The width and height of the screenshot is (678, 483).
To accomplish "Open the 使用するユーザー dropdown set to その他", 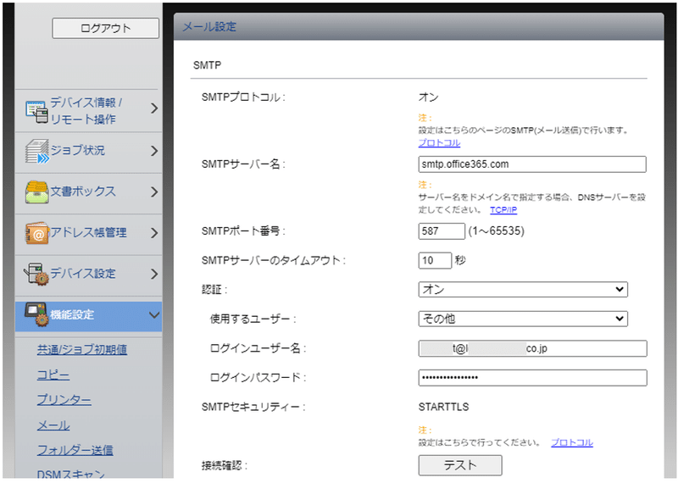I will [x=523, y=319].
